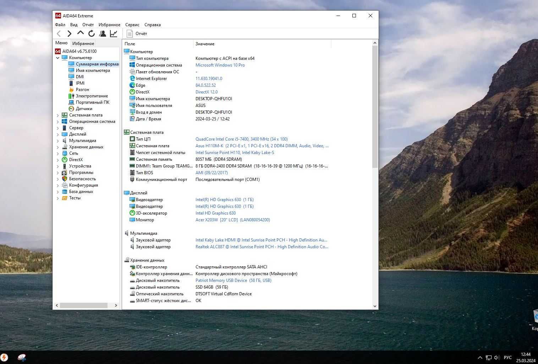The width and height of the screenshot is (538, 364).
Task: Open the Patriot Memory USB Device link
Action: pos(234,280)
